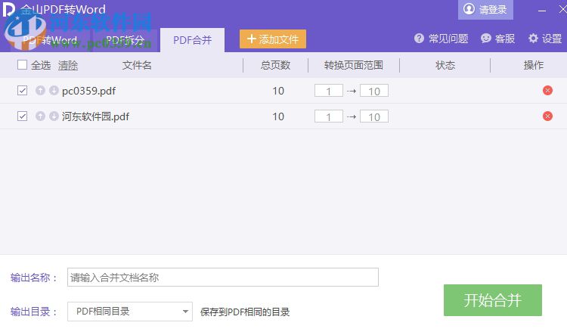Click 状态 column header
This screenshot has height=335, width=567.
point(445,65)
